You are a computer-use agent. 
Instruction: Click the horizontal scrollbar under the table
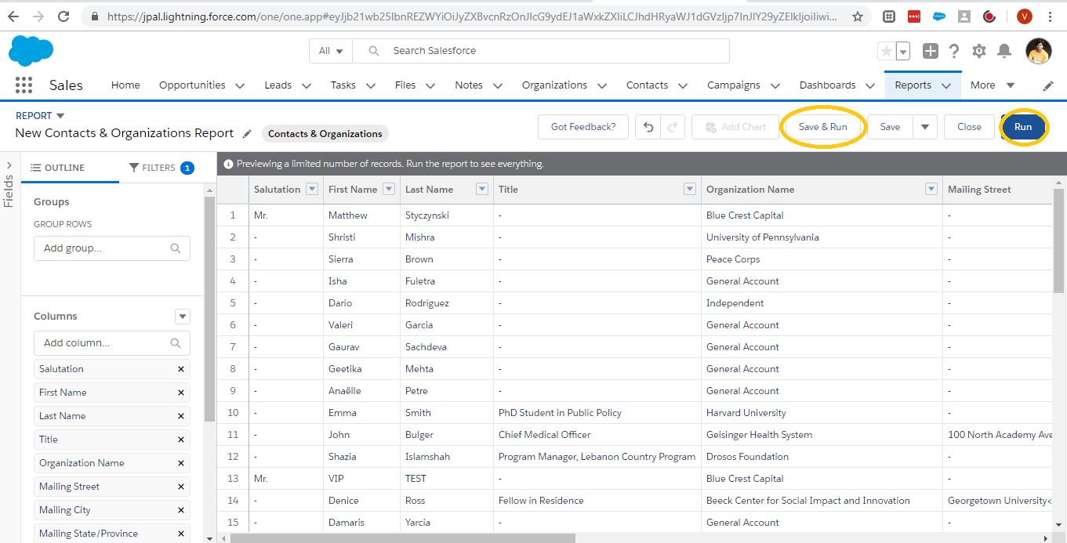(403, 538)
